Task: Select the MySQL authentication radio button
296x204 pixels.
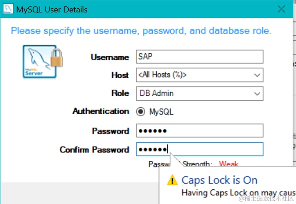Action: click(x=141, y=111)
